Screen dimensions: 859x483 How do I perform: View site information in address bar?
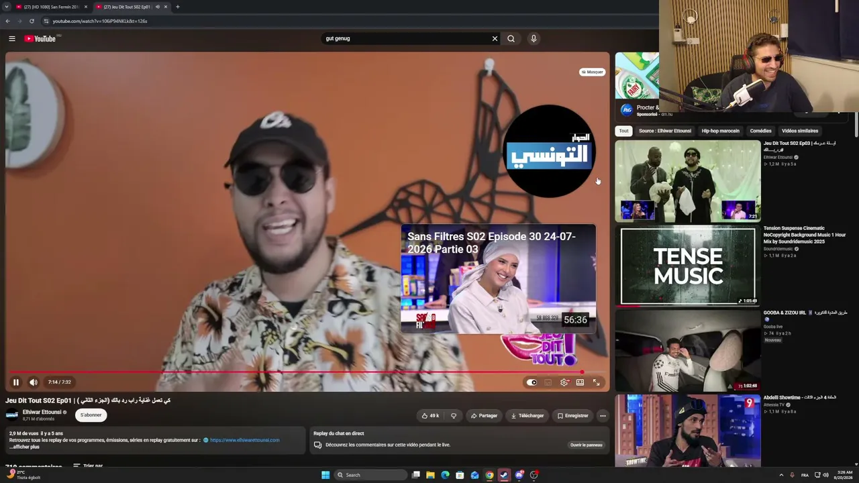point(46,21)
